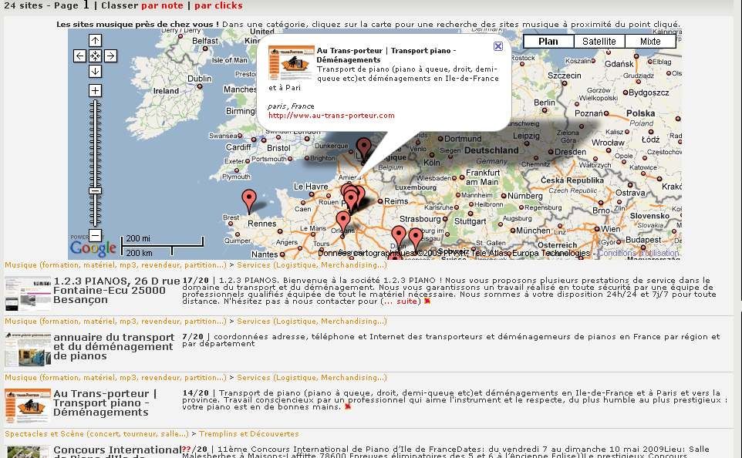Open Services link above 1.2.3 PIANOS

point(312,265)
